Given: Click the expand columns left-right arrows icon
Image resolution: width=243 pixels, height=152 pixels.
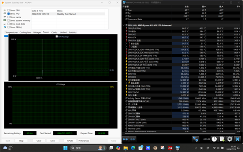Looking at the screenshot, I should coord(126,139).
